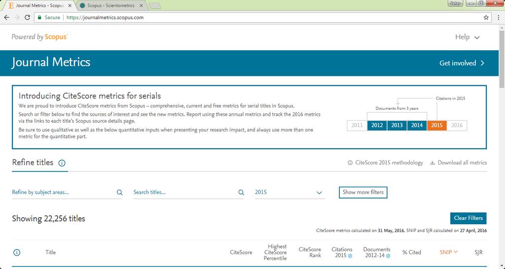Sort by the CiteScore column header
The height and width of the screenshot is (269, 505).
(x=241, y=253)
